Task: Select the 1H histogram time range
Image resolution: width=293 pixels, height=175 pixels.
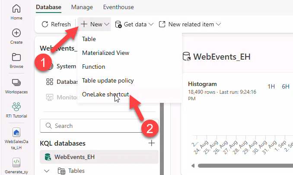Action: coord(271,86)
